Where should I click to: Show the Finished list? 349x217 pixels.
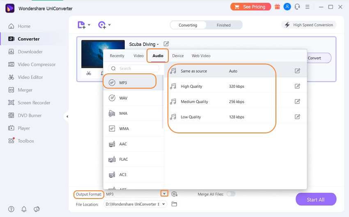224,25
